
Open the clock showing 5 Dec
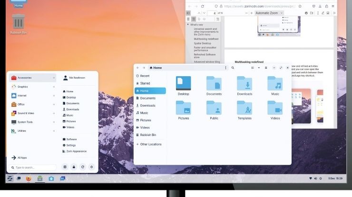pyautogui.click(x=335, y=179)
